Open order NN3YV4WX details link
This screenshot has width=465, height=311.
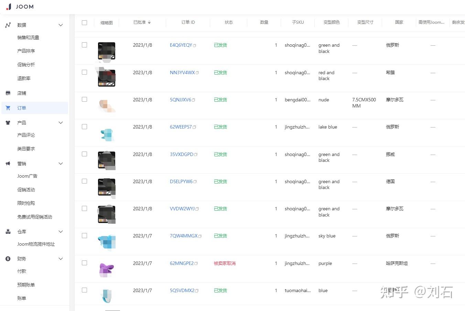point(182,73)
